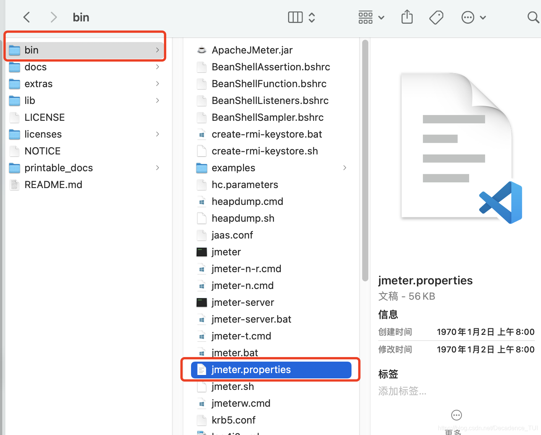Click the search magnifier icon
The height and width of the screenshot is (435, 541).
pos(533,17)
